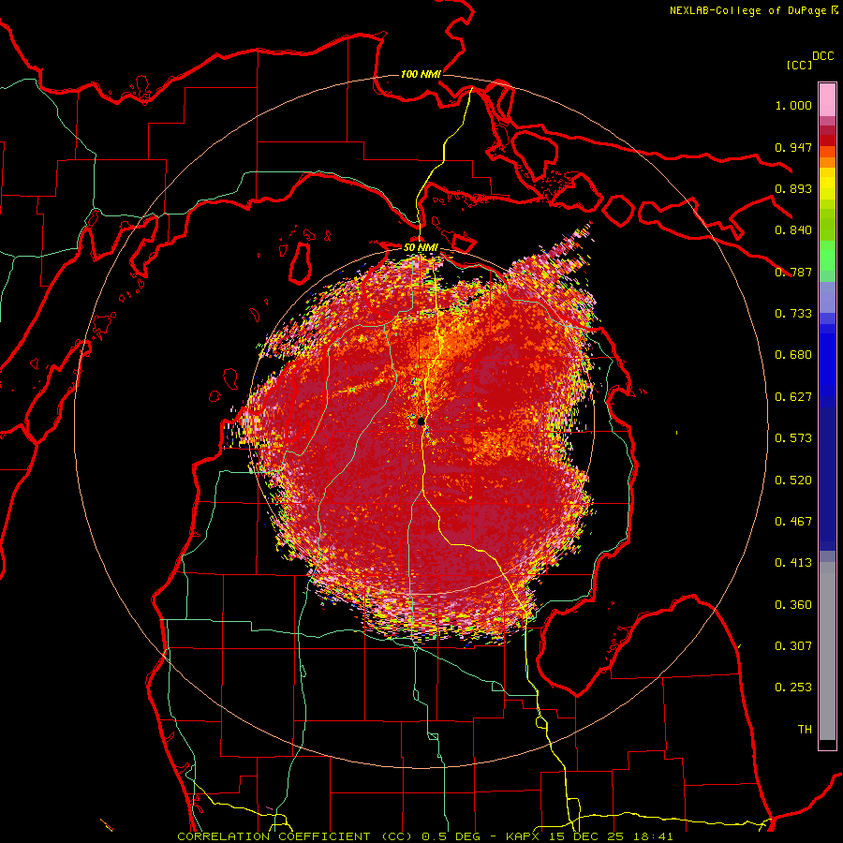843x843 pixels.
Task: Click the Correlation Coefficient product caption
Action: (424, 836)
